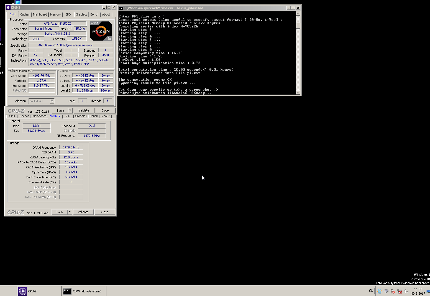This screenshot has height=296, width=430.
Task: Open cmd.exe taskbar button
Action: tap(84, 291)
